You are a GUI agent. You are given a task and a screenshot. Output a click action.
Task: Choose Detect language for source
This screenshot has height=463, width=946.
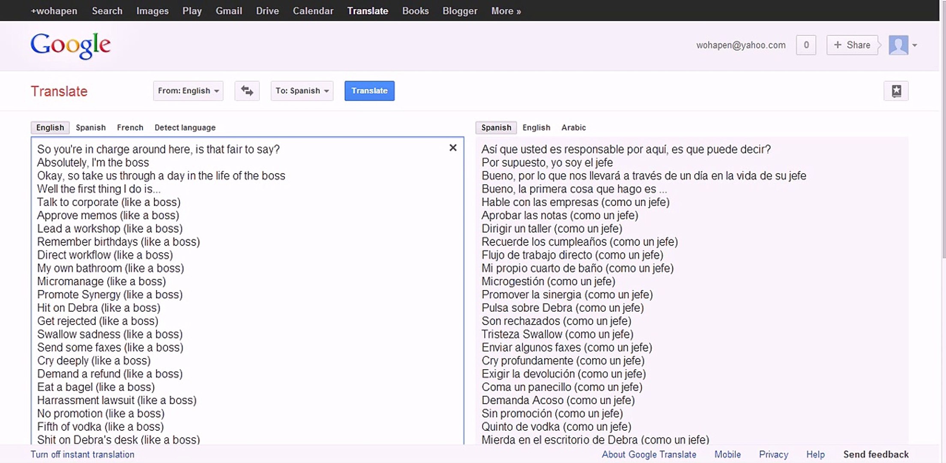coord(185,128)
